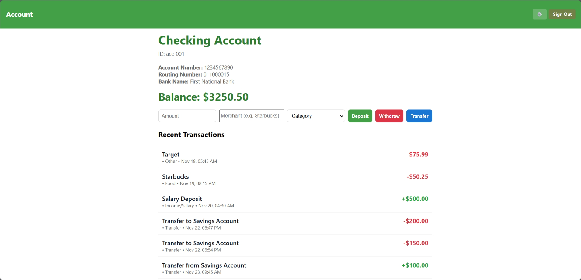581x280 pixels.
Task: Open the settings gear icon
Action: pos(539,14)
